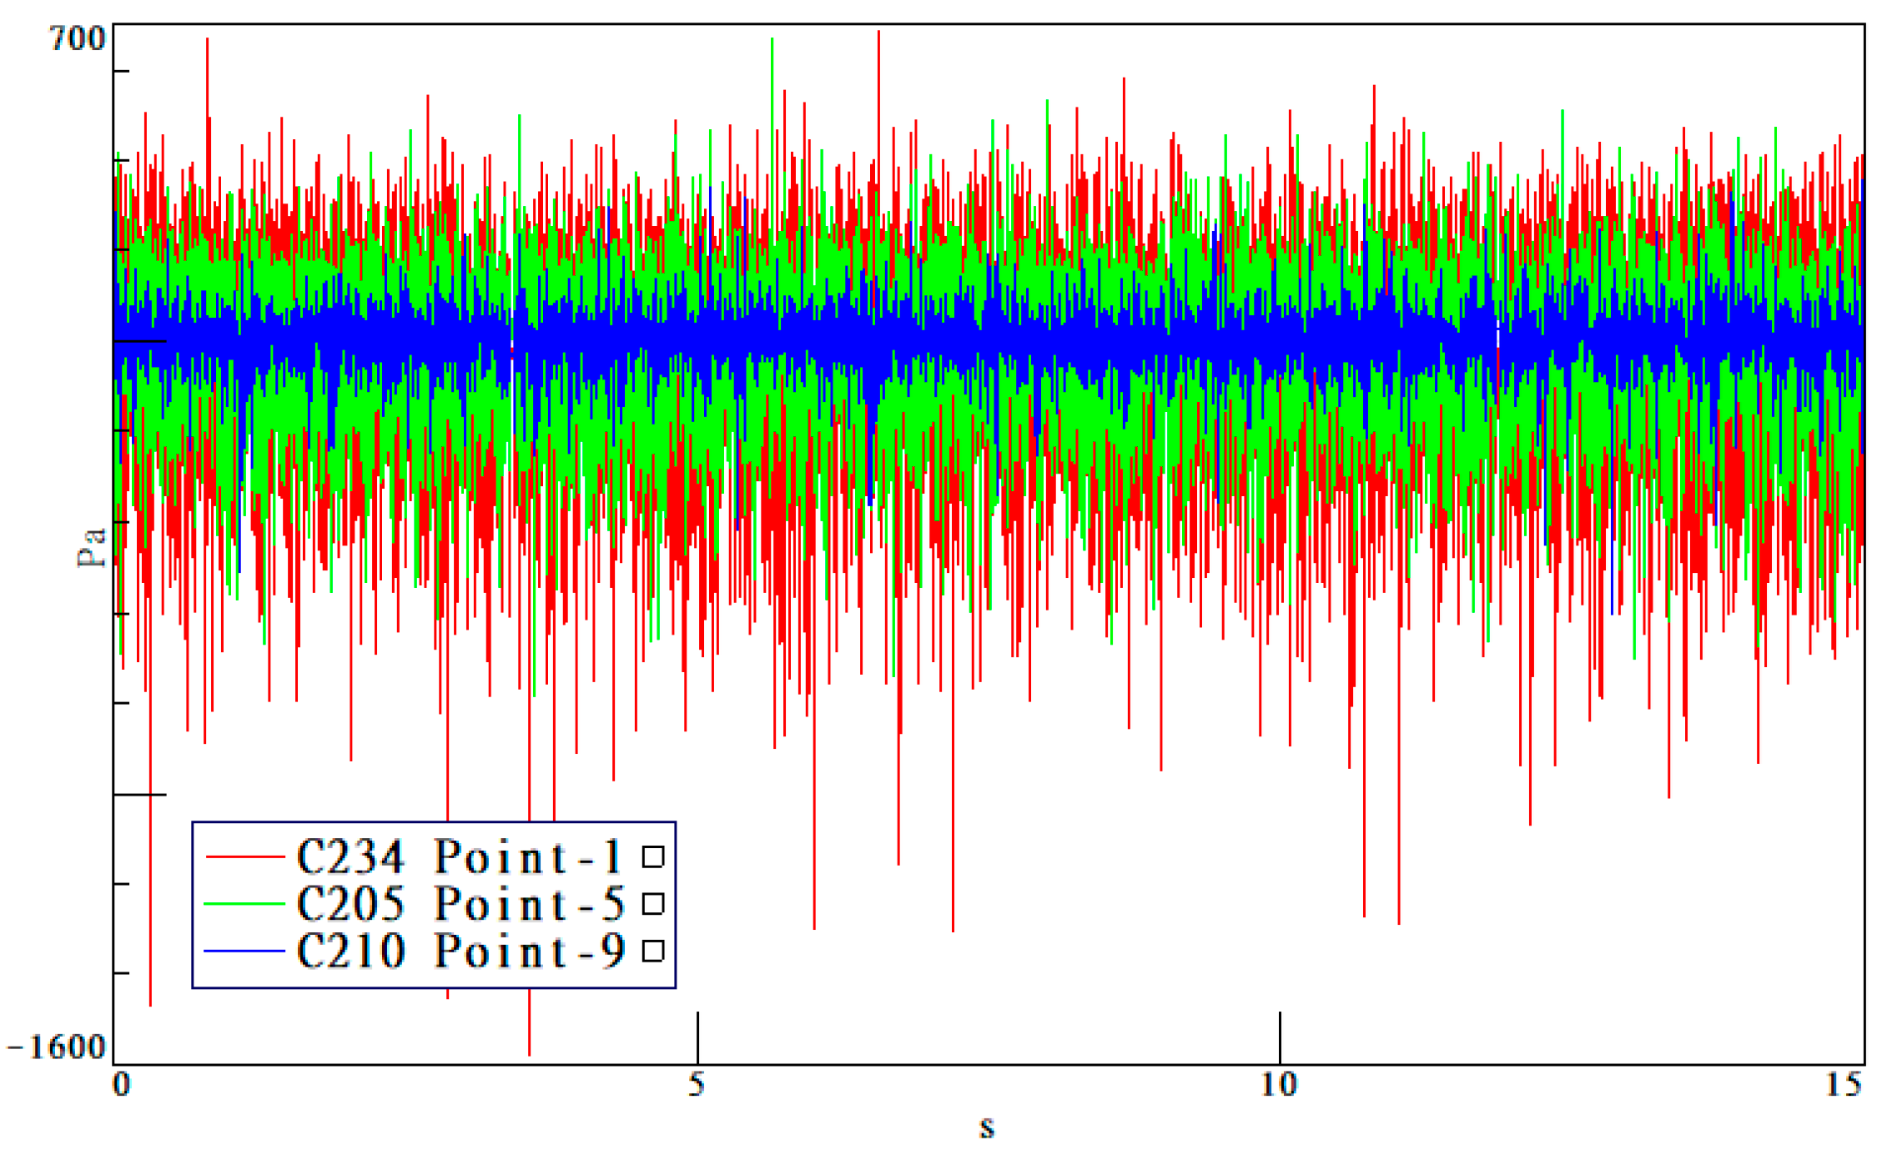Toggle the C234 Point-1 checkbox

point(652,856)
